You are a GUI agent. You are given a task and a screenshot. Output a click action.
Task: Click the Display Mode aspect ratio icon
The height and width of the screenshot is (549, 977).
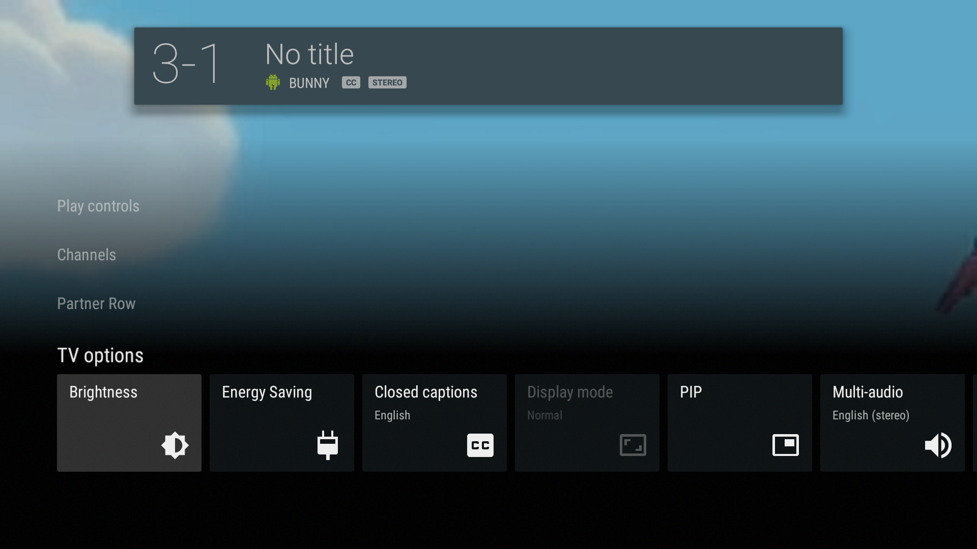[x=633, y=445]
